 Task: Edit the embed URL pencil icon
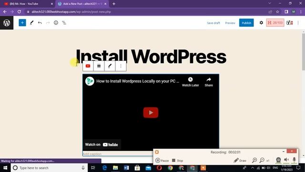pyautogui.click(x=110, y=66)
